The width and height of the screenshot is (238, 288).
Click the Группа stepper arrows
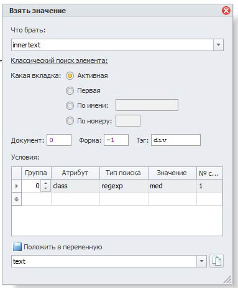[45, 186]
